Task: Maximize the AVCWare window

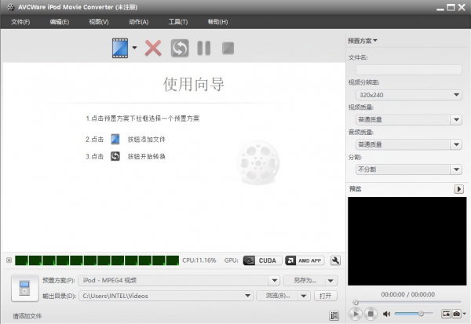Action: click(x=451, y=7)
